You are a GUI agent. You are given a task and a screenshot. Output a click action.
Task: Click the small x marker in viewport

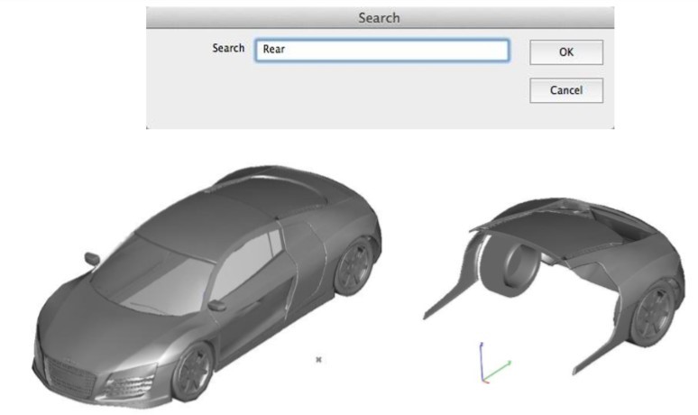318,359
